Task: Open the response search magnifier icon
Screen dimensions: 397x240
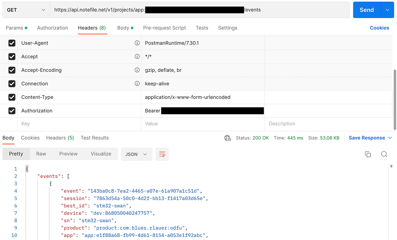Action: (x=384, y=154)
